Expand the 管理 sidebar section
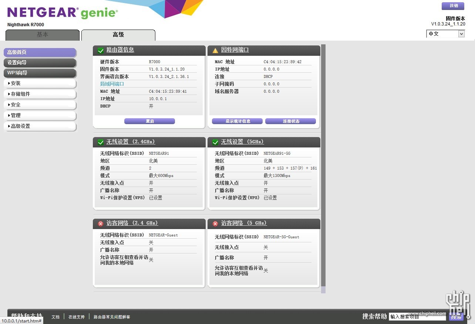 40,116
